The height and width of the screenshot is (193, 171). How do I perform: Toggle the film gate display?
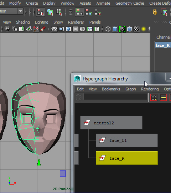[x=61, y=29]
